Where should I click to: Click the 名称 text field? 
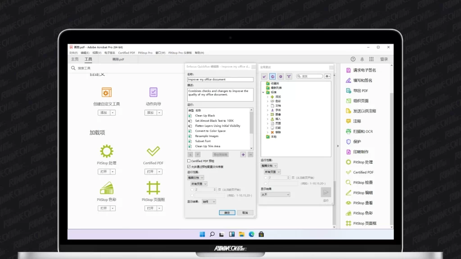click(x=220, y=80)
